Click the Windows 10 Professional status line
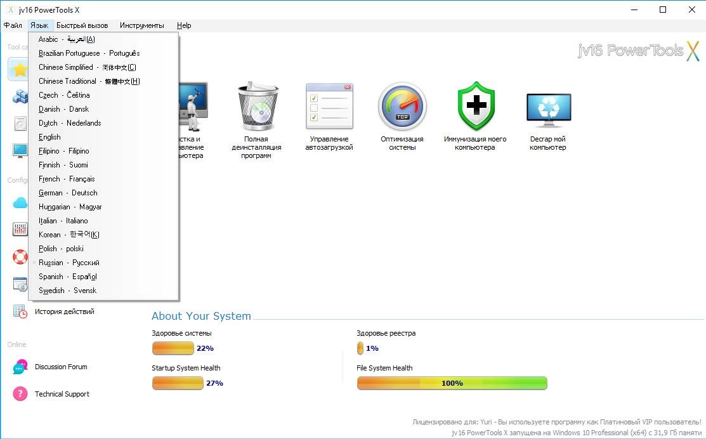Image resolution: width=706 pixels, height=439 pixels. [x=577, y=433]
